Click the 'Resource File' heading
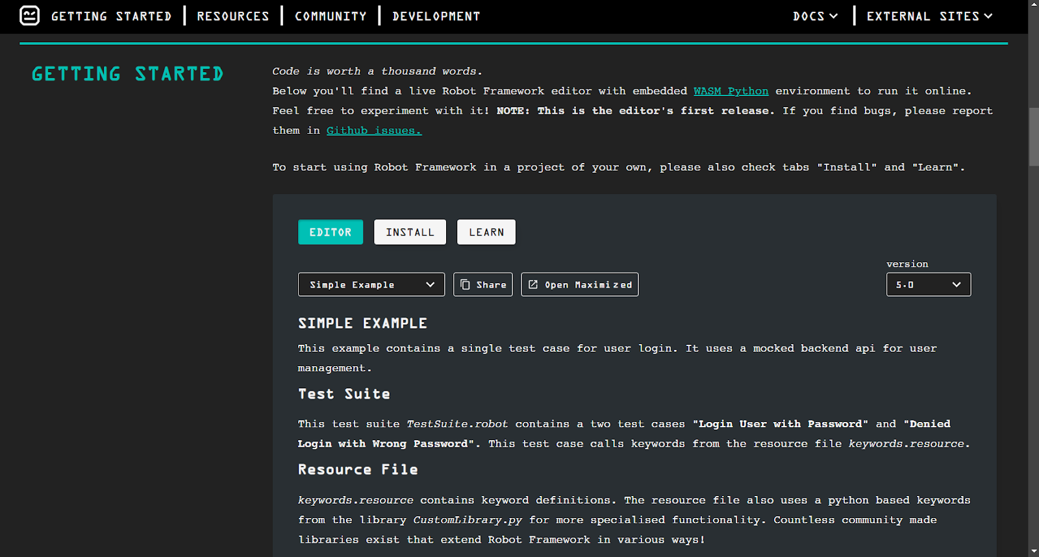 [358, 469]
